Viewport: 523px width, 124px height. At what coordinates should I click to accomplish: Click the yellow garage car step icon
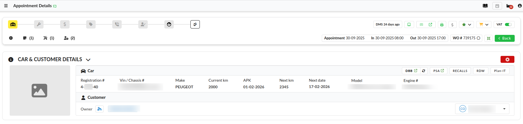coord(13,24)
